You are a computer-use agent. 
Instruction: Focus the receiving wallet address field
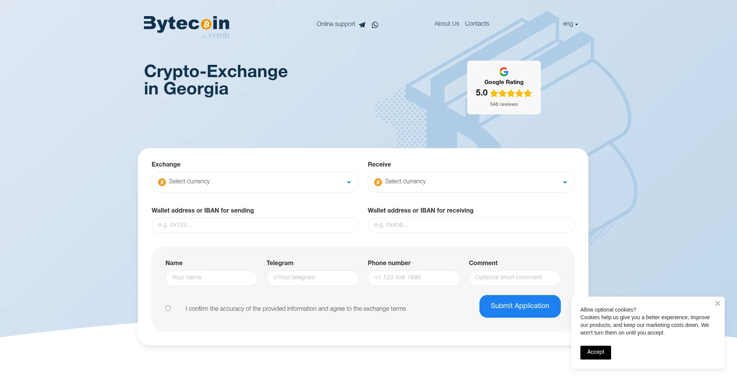[471, 225]
